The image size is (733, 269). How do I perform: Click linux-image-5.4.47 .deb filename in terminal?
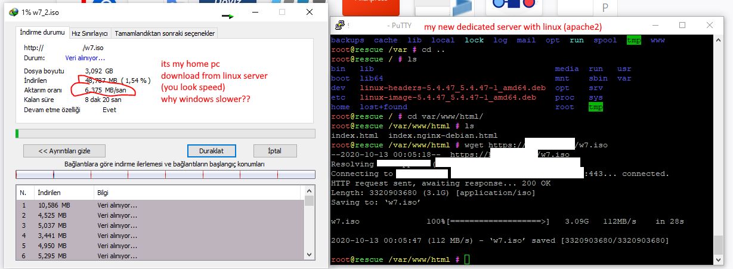pyautogui.click(x=448, y=97)
